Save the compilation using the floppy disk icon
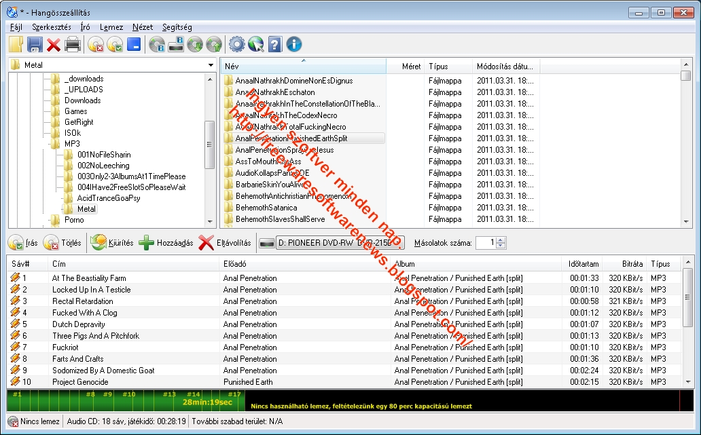701x435 pixels. (35, 44)
